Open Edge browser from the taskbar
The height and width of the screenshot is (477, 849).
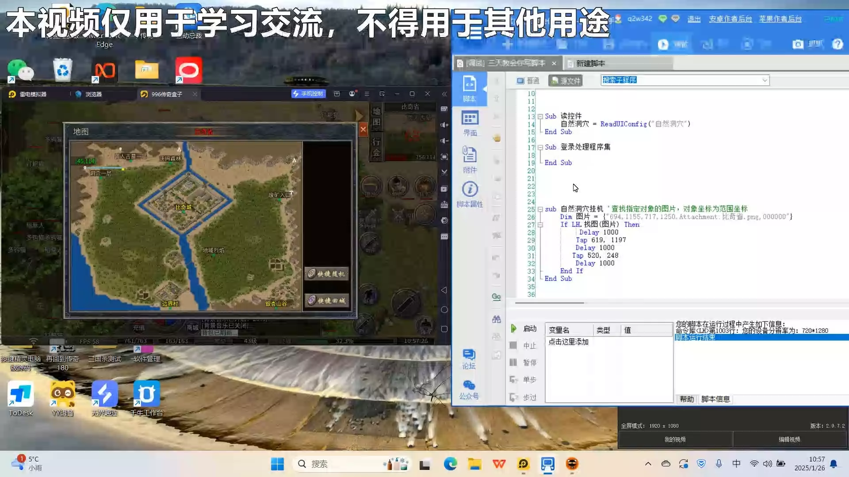[x=450, y=464]
